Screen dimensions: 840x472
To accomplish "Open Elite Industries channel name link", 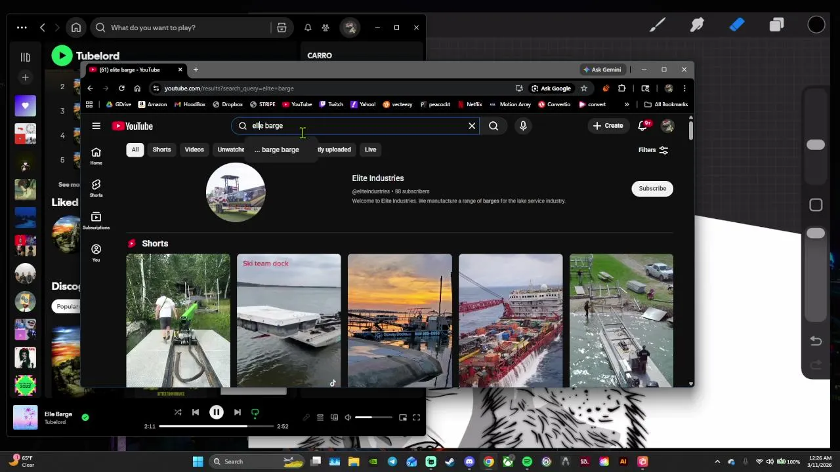I will 378,178.
